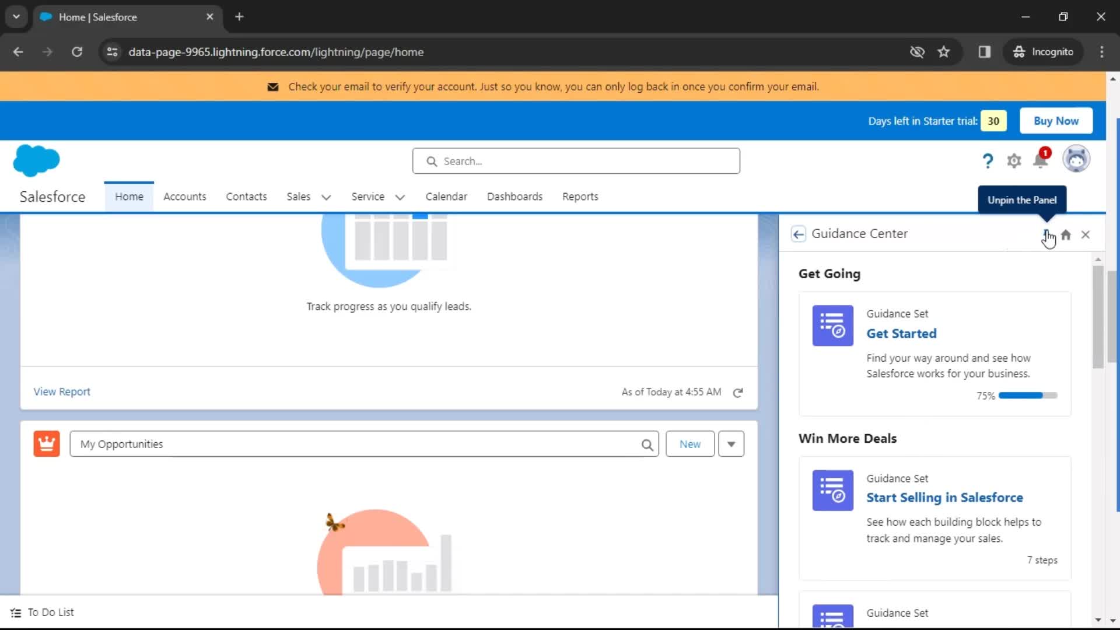Open Start Selling guidance set icon
Viewport: 1120px width, 630px height.
[x=832, y=491]
